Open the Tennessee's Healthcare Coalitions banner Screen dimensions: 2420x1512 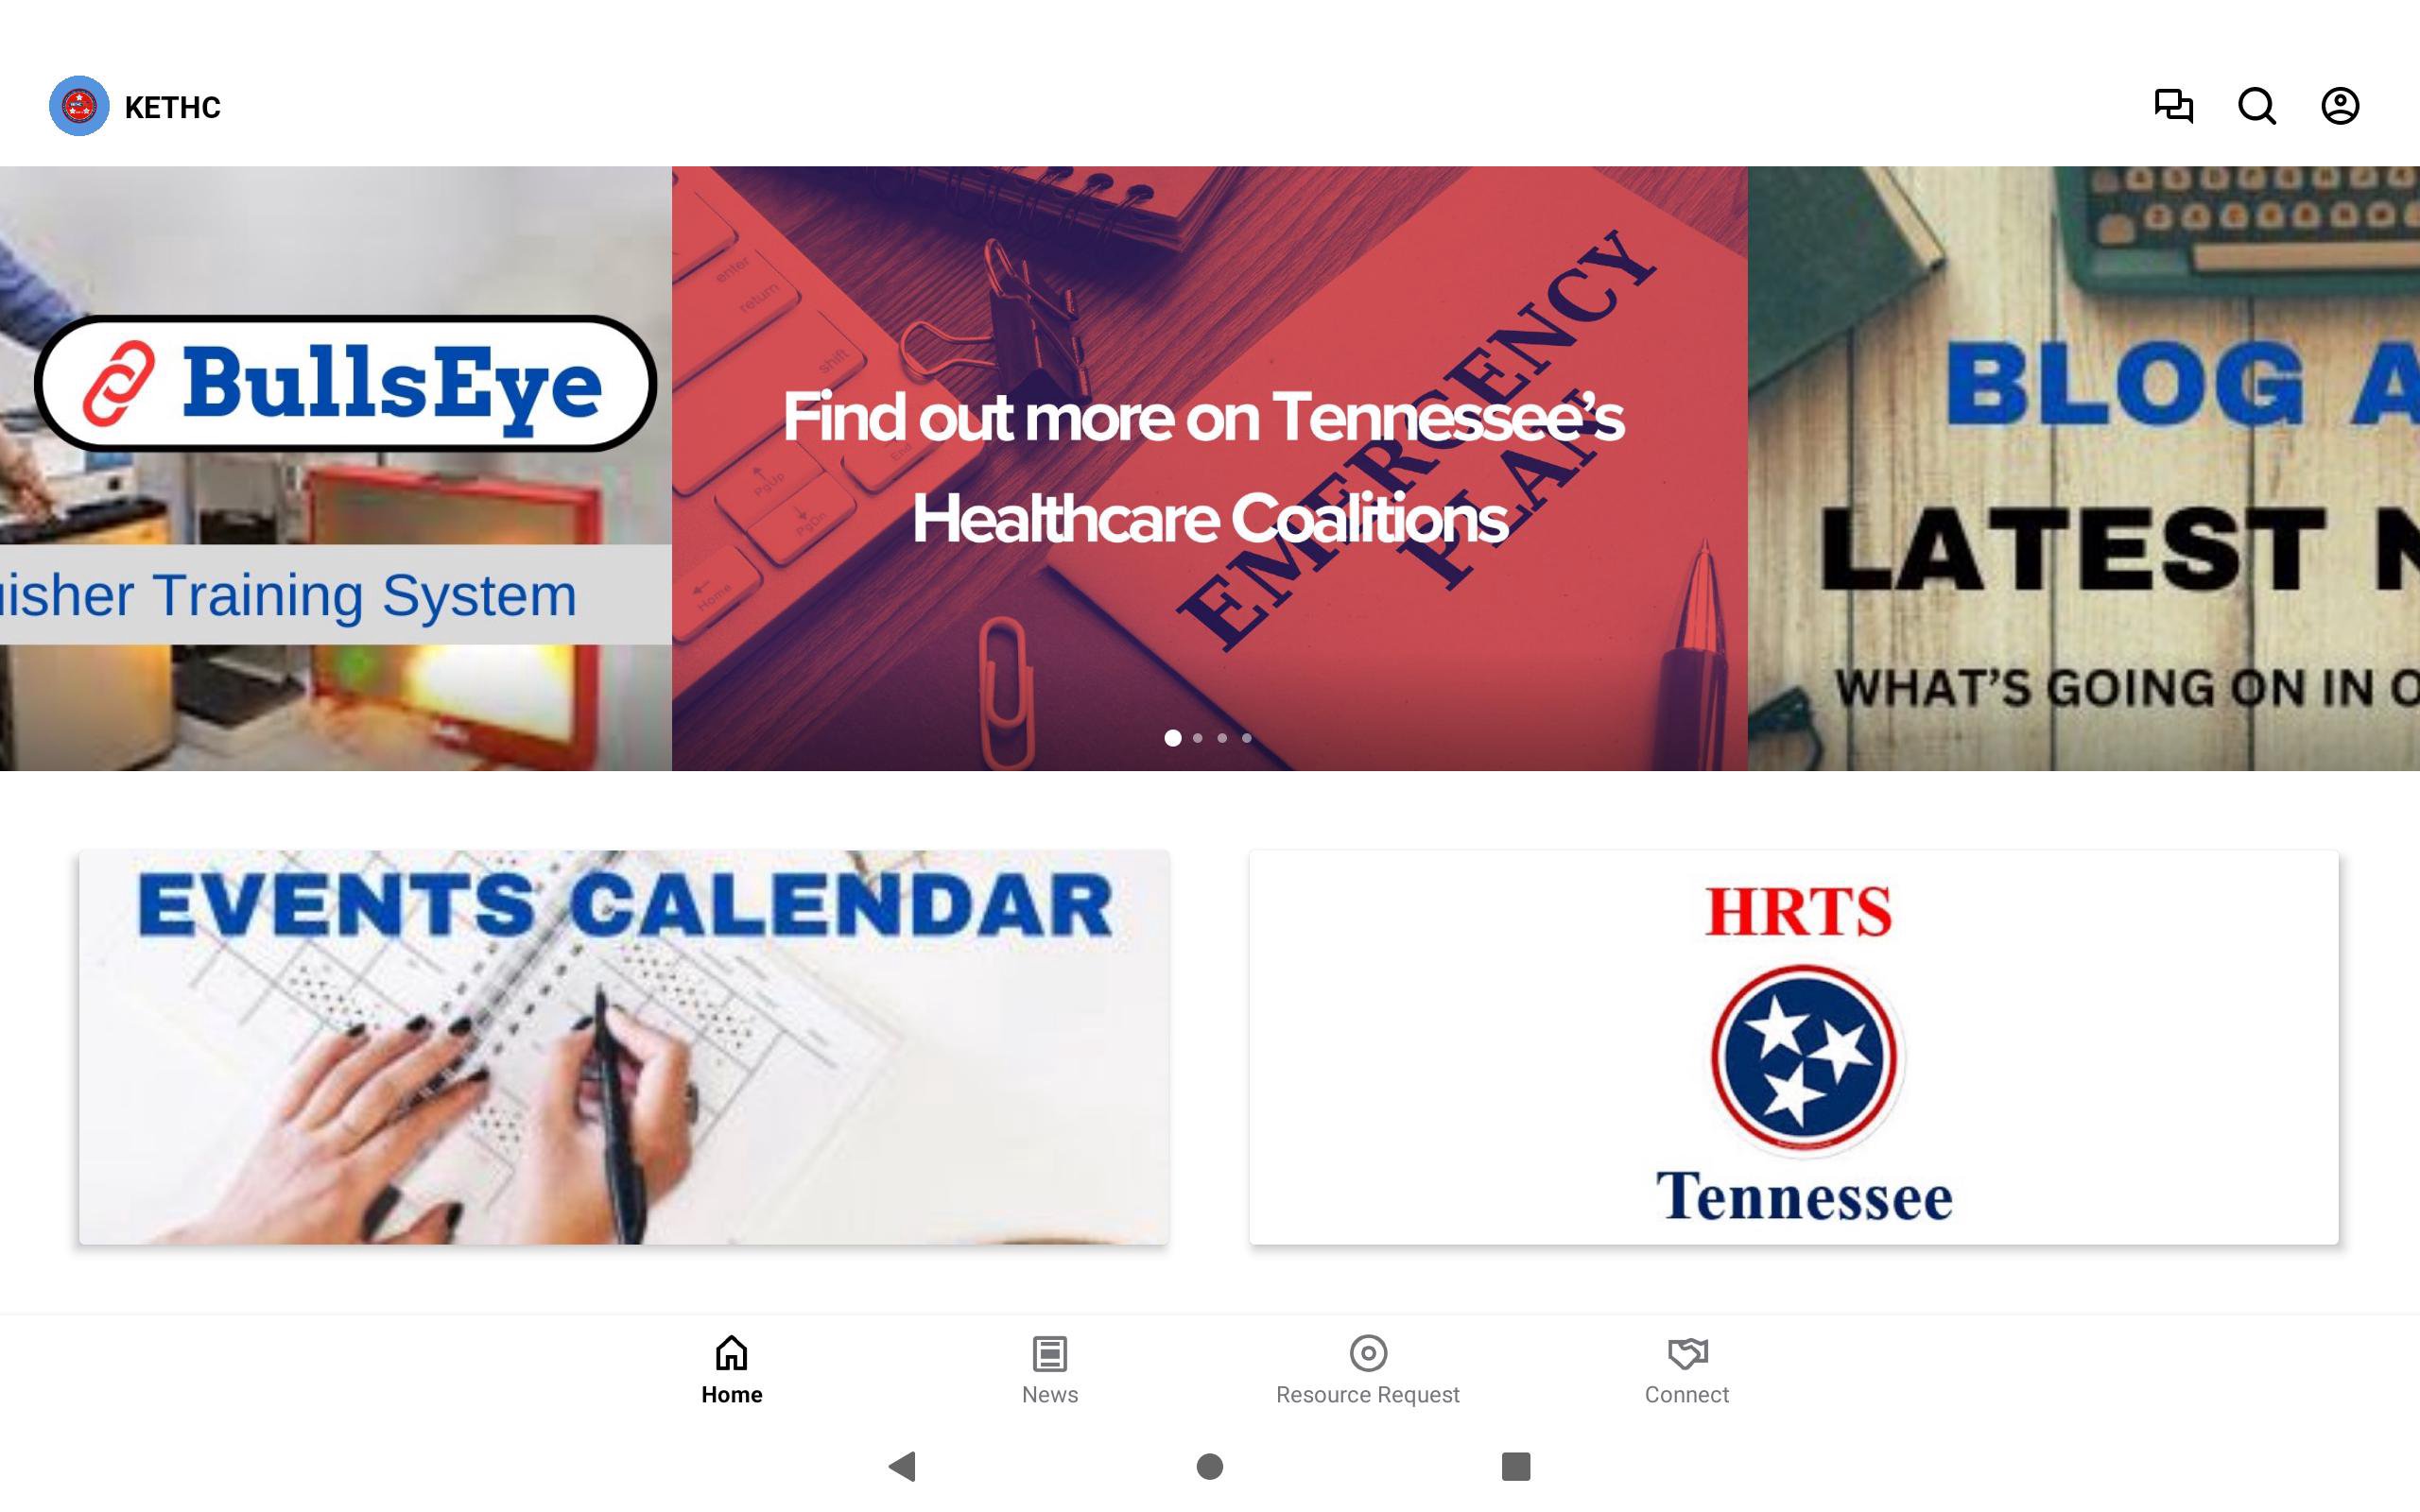pos(1210,468)
